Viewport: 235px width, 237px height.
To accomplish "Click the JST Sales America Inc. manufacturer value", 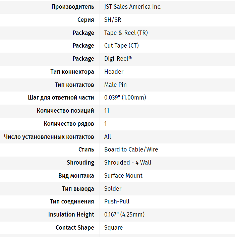I will click(x=133, y=7).
